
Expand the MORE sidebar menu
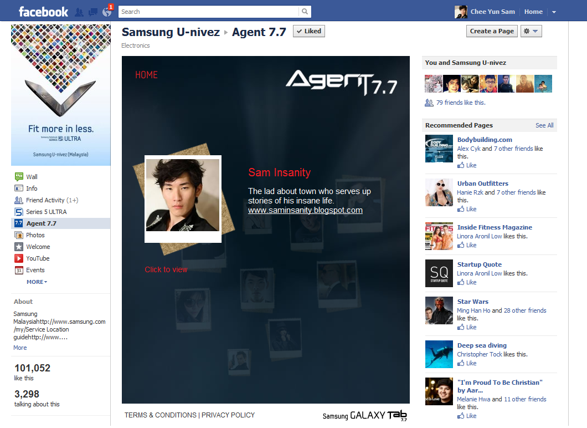(x=35, y=282)
